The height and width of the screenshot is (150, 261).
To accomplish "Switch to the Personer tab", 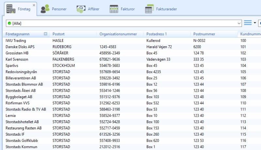I will (54, 9).
